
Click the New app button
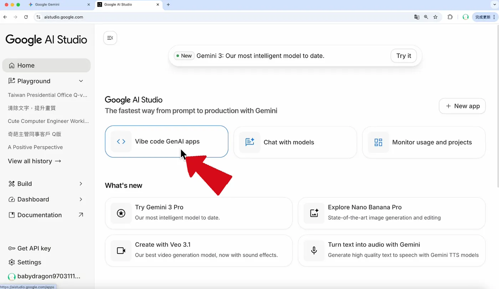(x=462, y=106)
